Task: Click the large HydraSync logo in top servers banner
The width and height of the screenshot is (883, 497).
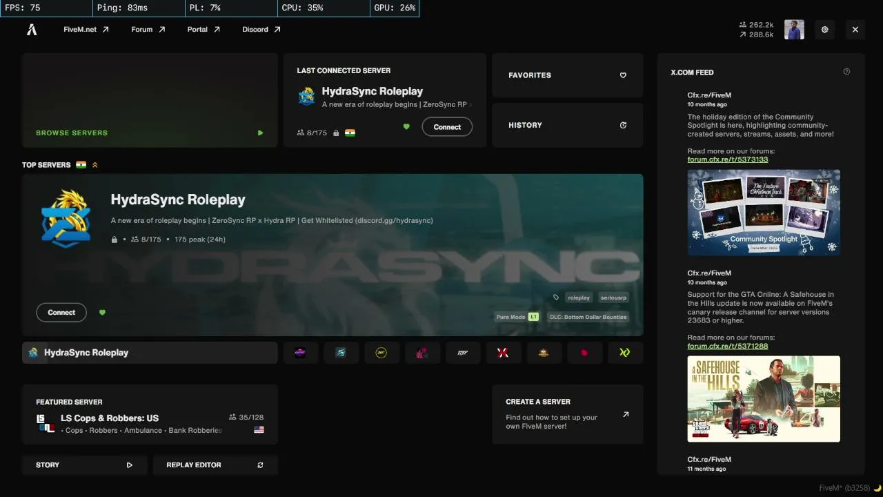Action: pyautogui.click(x=66, y=218)
